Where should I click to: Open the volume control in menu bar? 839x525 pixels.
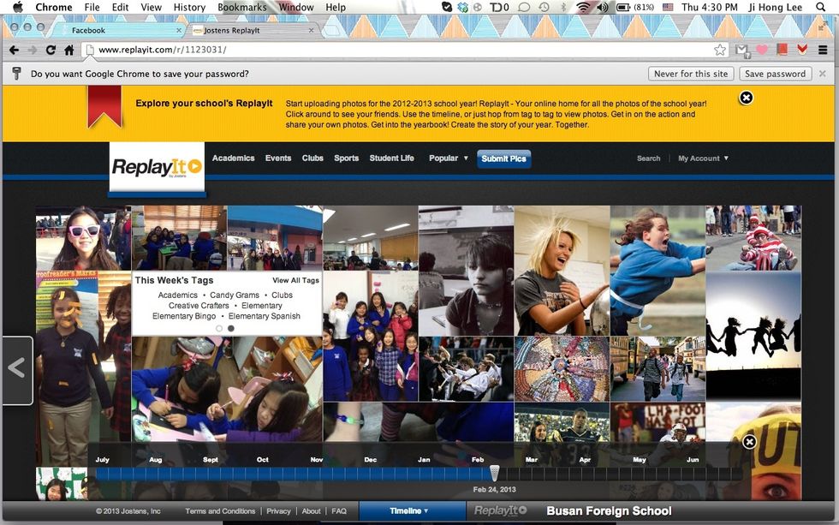coord(603,7)
